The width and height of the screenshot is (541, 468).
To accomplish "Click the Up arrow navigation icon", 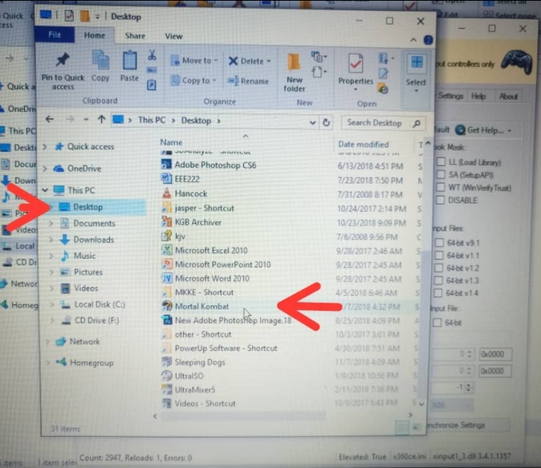I will (x=101, y=119).
